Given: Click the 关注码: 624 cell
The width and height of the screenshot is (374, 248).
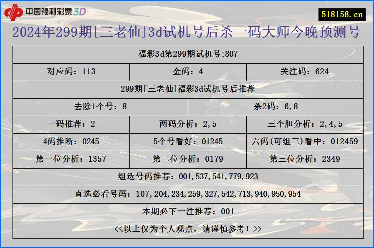Looking at the screenshot, I should pyautogui.click(x=304, y=72).
